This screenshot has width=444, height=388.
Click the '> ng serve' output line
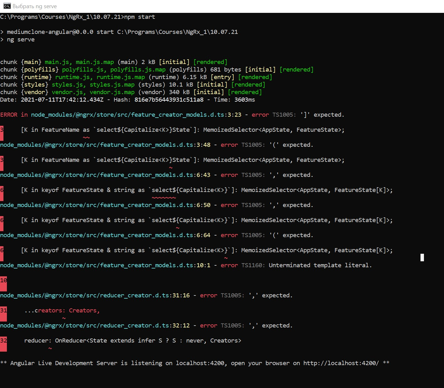pyautogui.click(x=18, y=40)
